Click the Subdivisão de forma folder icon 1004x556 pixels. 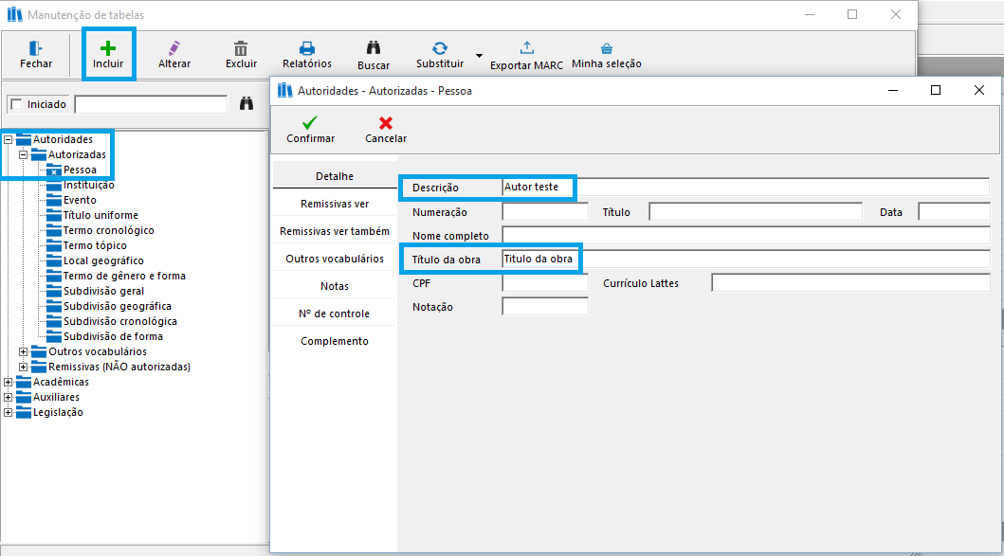[x=54, y=336]
